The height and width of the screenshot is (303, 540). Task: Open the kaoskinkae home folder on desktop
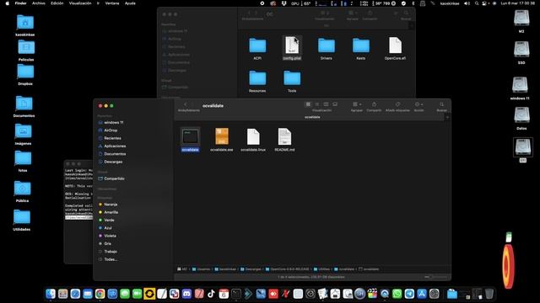coord(25,25)
